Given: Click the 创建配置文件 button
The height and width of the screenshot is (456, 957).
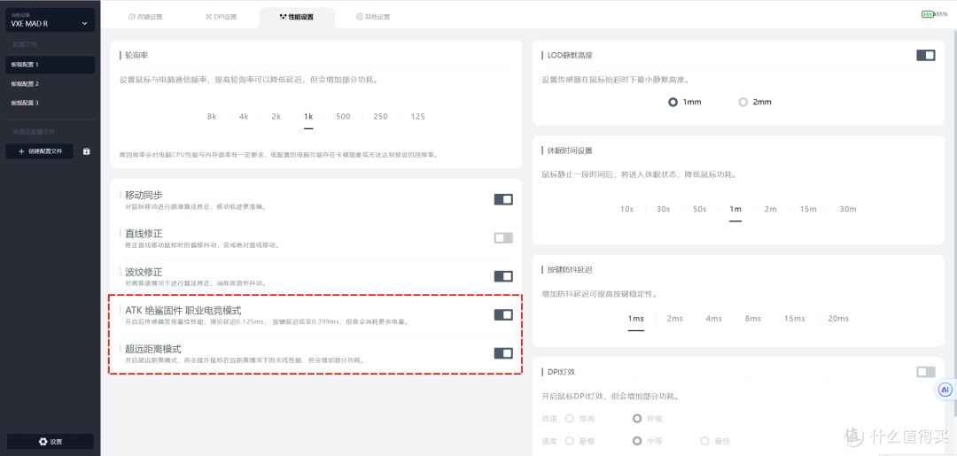Looking at the screenshot, I should tap(40, 151).
